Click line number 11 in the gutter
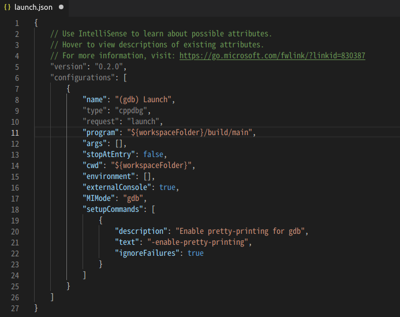 click(x=15, y=133)
